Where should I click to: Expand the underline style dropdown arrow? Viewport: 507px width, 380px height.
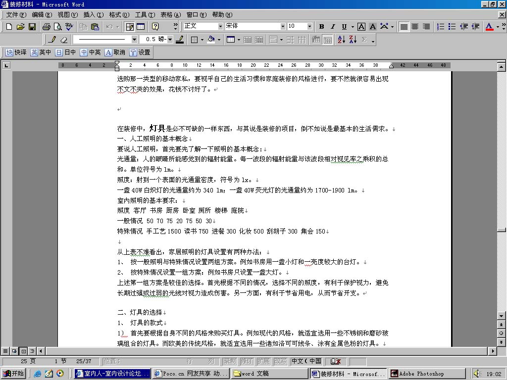tap(352, 27)
